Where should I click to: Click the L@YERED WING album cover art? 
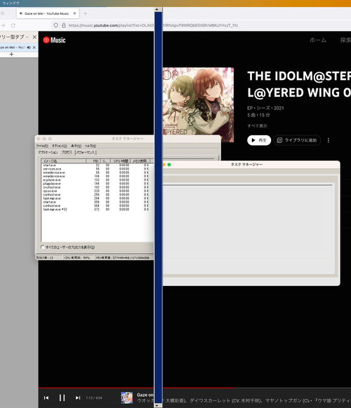click(x=198, y=105)
